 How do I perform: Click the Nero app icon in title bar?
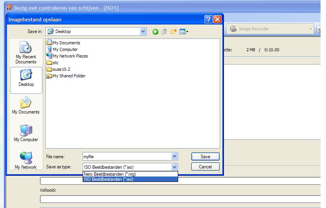9,8
